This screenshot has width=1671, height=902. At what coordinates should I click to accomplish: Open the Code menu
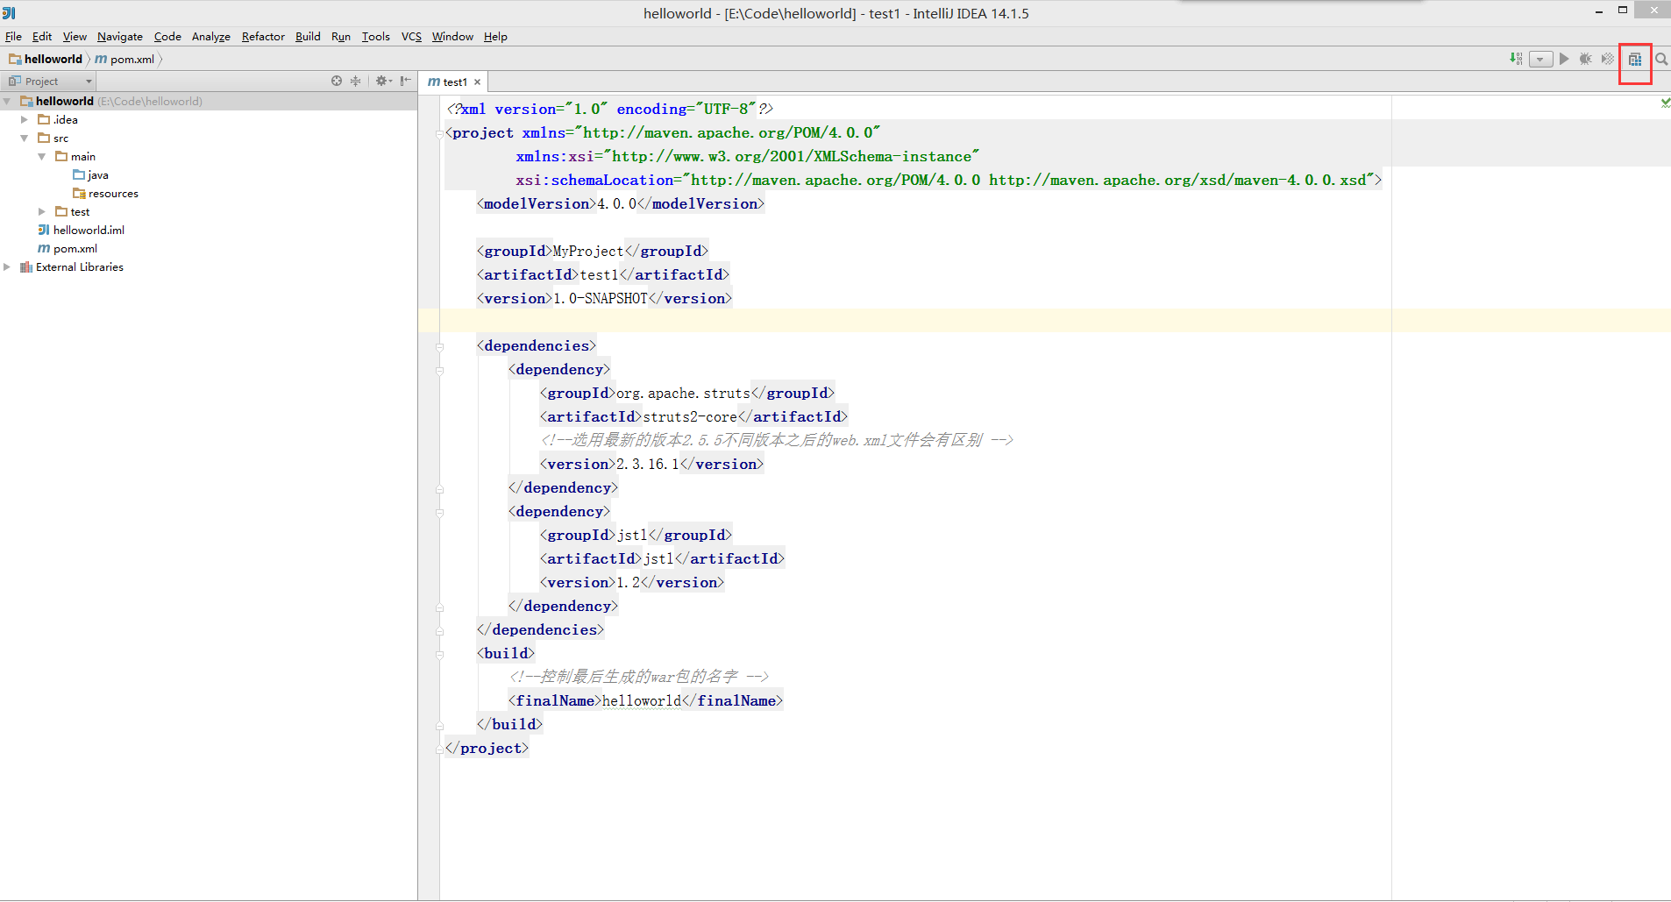click(167, 37)
